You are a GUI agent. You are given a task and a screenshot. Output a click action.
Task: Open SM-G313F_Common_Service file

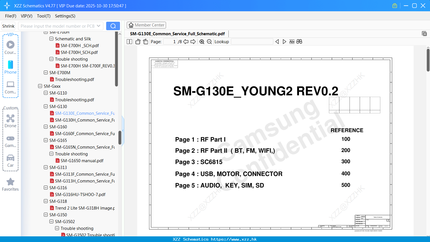[82, 174]
